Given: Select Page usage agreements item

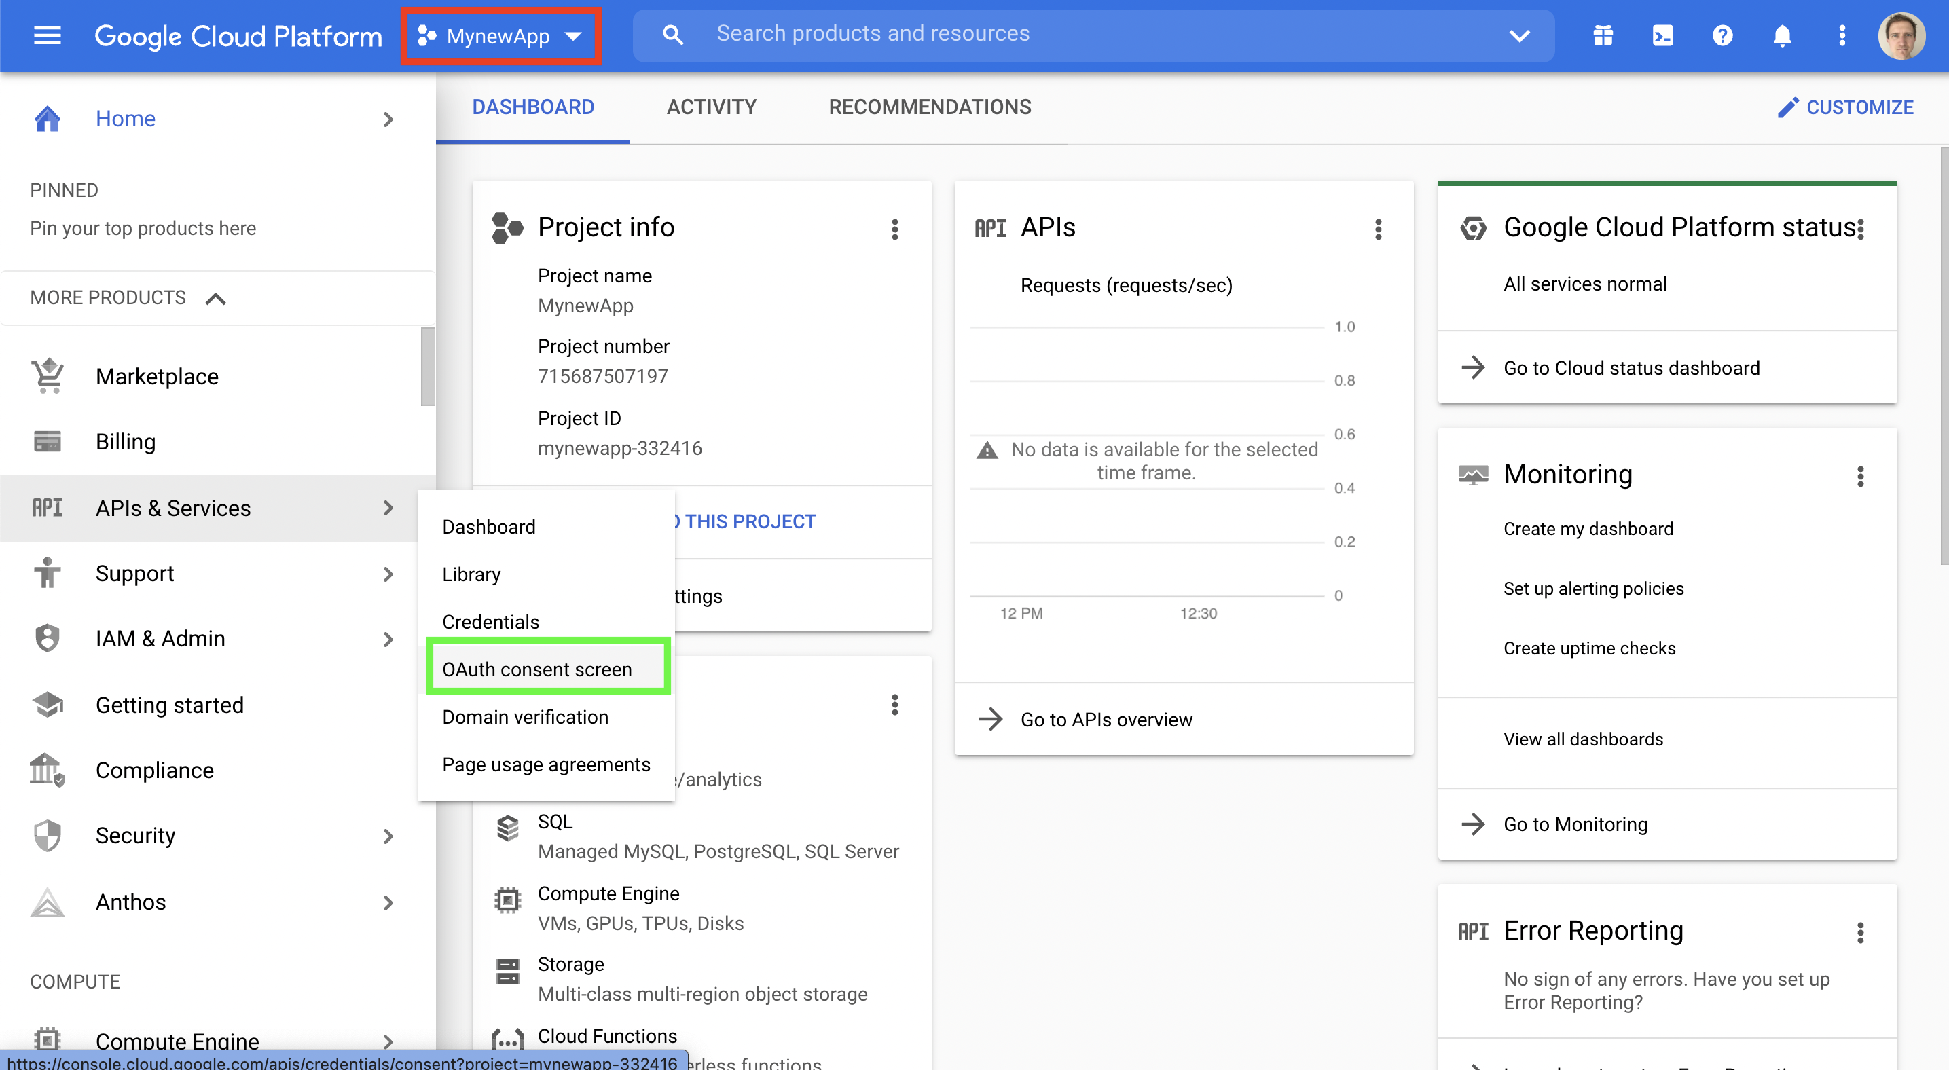Looking at the screenshot, I should [x=546, y=764].
